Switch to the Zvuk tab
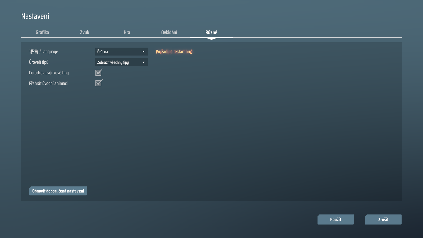This screenshot has height=238, width=423. [85, 32]
